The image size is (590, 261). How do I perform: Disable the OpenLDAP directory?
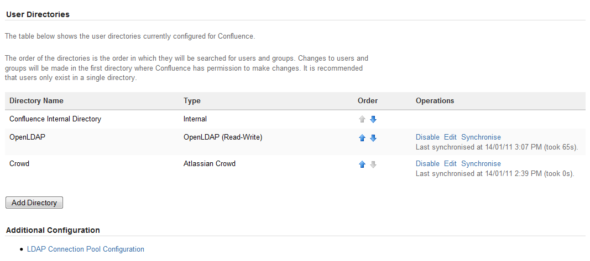(x=427, y=137)
